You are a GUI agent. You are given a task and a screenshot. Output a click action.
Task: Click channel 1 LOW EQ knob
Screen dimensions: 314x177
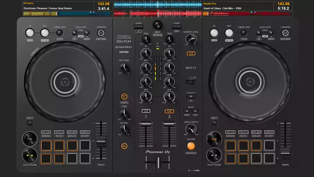click(x=146, y=82)
